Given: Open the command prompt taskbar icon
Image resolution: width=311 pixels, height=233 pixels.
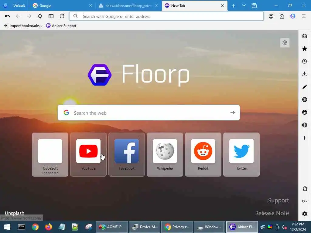Looking at the screenshot, I should (22, 227).
